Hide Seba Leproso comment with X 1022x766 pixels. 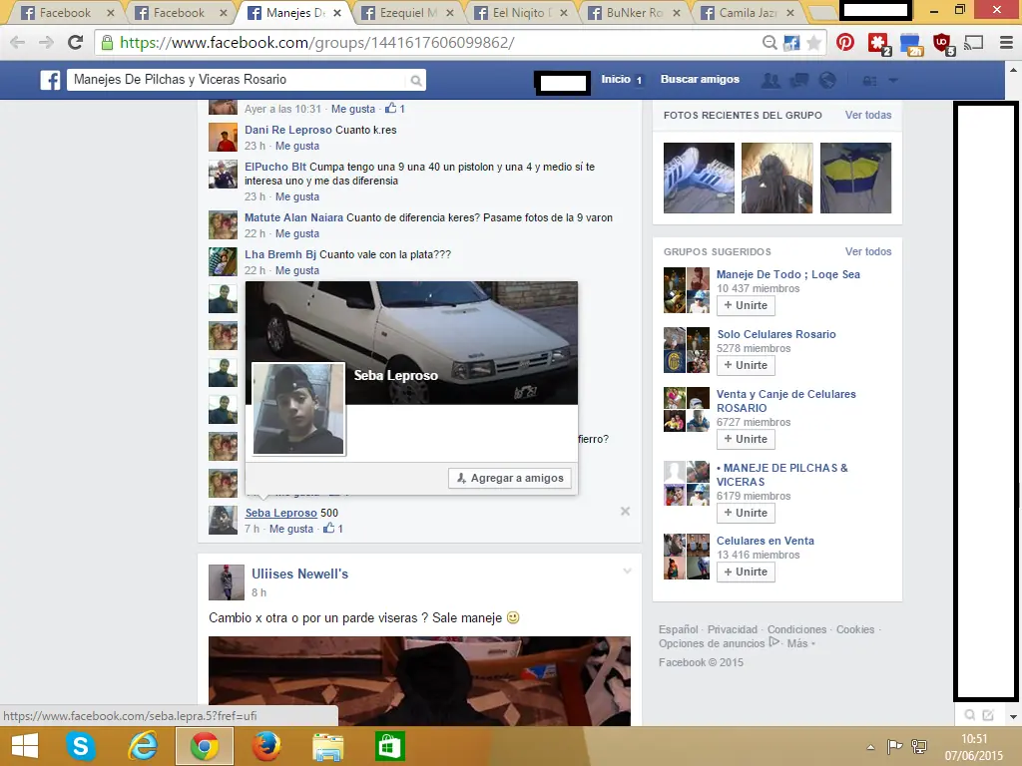(625, 512)
